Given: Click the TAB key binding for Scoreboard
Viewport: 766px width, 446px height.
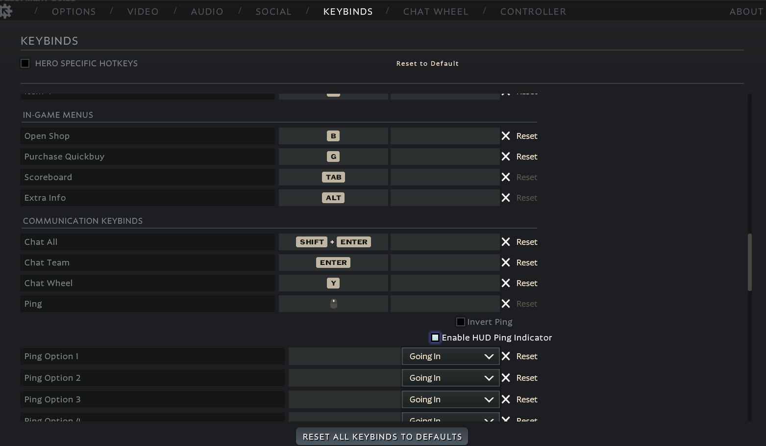Looking at the screenshot, I should click(x=333, y=177).
